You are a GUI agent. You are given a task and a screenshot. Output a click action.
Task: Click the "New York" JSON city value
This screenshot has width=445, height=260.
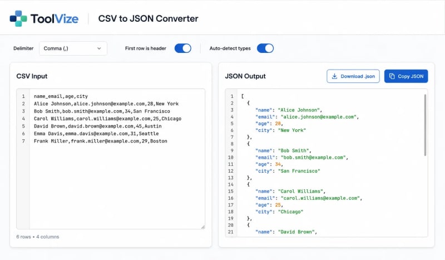[x=291, y=130]
